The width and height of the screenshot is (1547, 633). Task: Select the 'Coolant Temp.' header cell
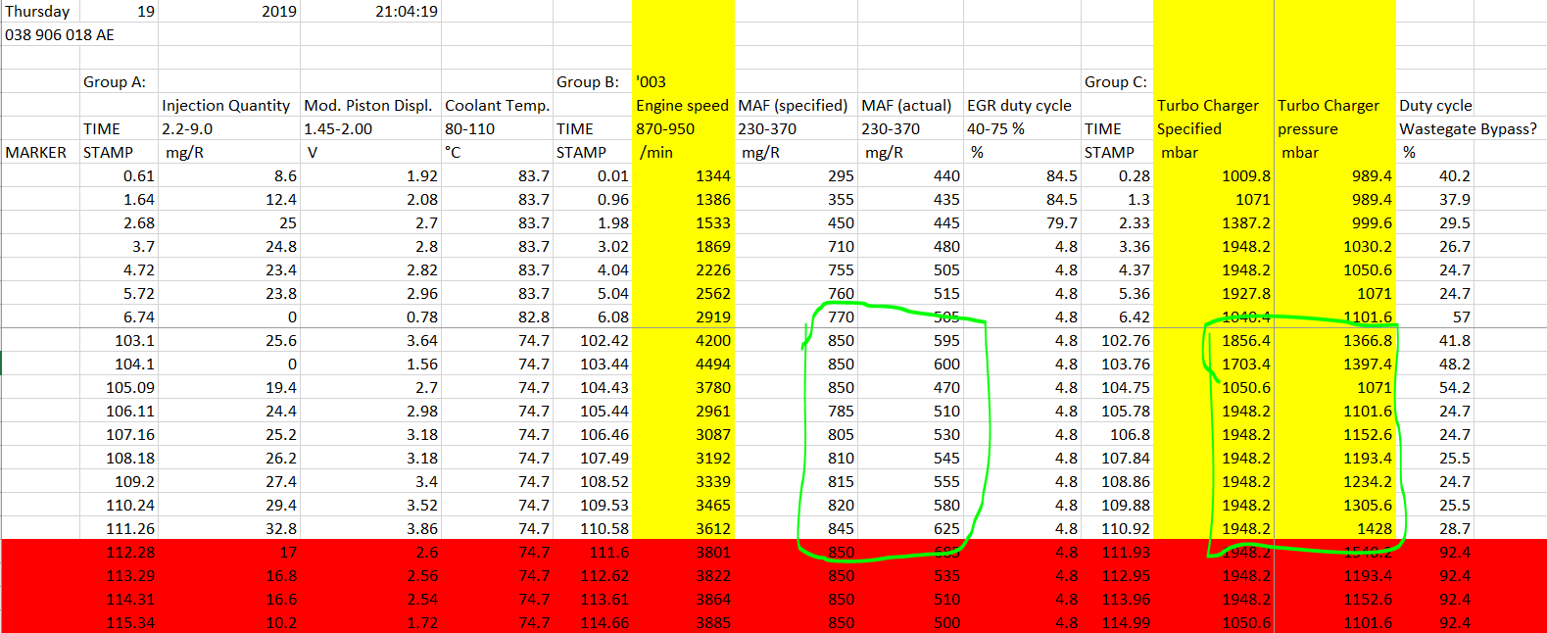[x=497, y=105]
